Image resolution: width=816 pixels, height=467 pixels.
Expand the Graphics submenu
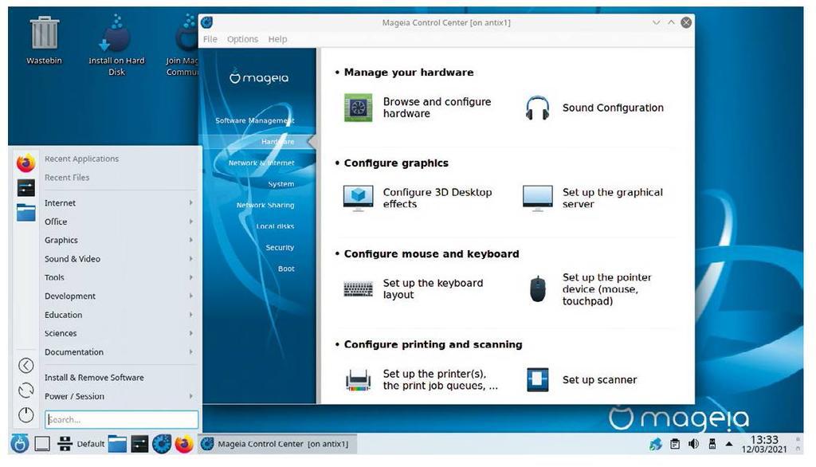[121, 240]
